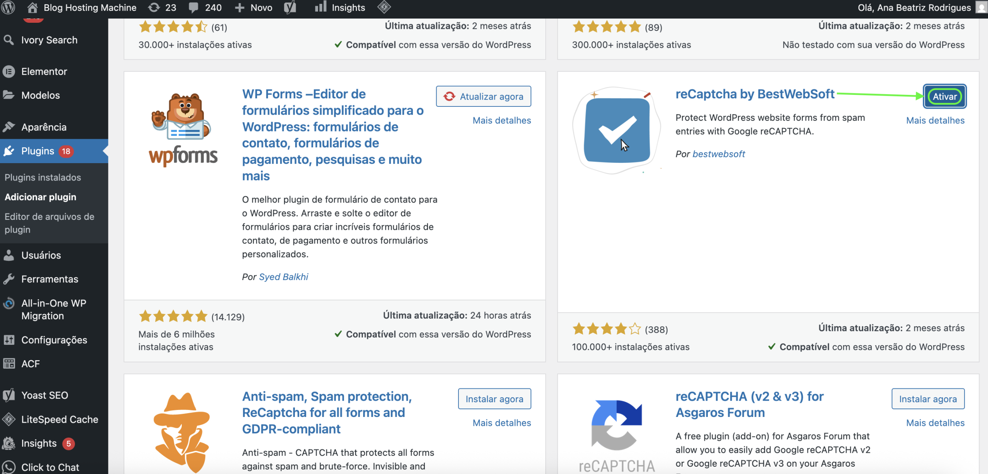Click the All-in-One WP Migration icon
The width and height of the screenshot is (988, 474).
8,304
